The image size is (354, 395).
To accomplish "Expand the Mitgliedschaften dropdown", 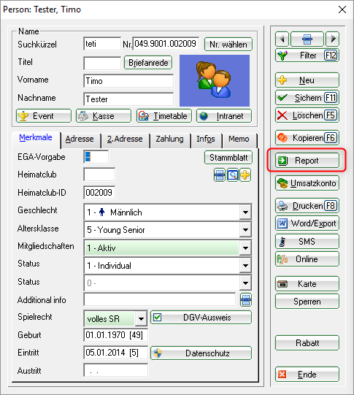I will click(x=245, y=248).
